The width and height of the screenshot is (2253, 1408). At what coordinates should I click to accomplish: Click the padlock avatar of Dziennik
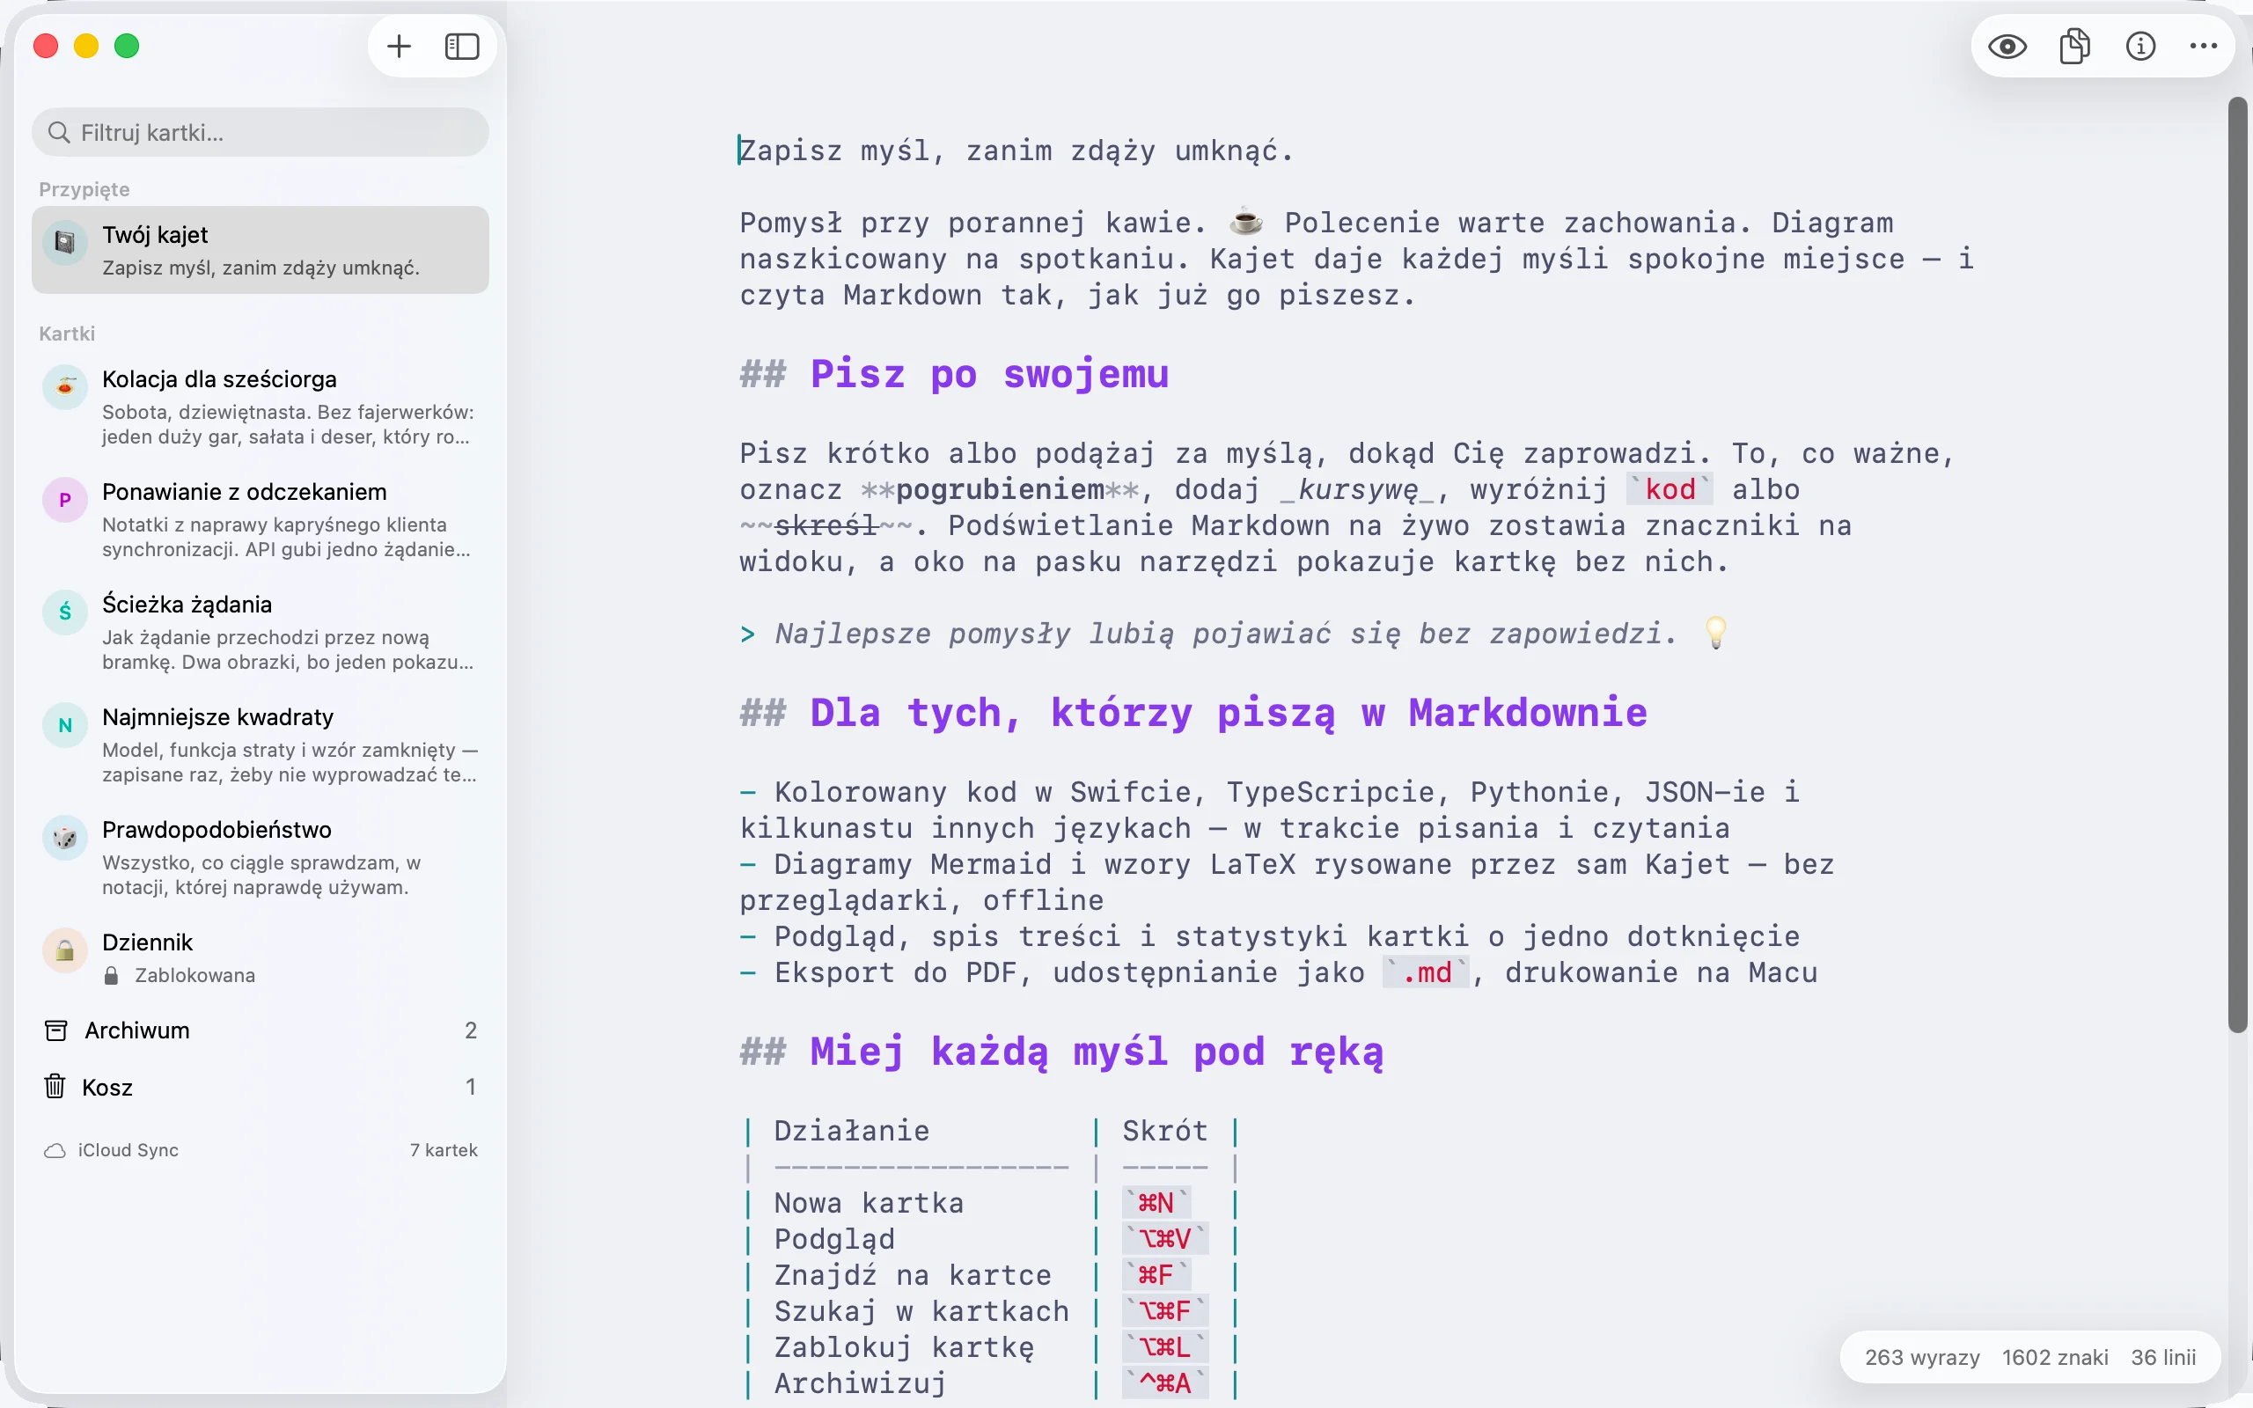click(x=65, y=950)
